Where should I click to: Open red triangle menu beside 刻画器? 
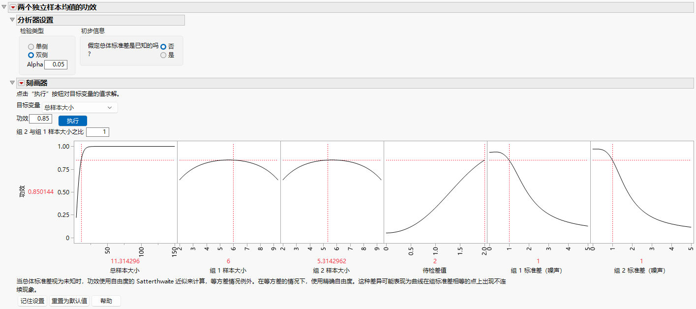[21, 83]
